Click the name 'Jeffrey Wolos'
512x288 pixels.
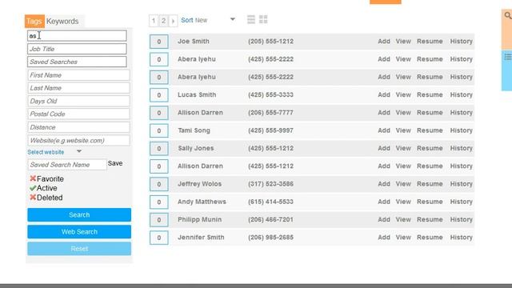coord(199,184)
